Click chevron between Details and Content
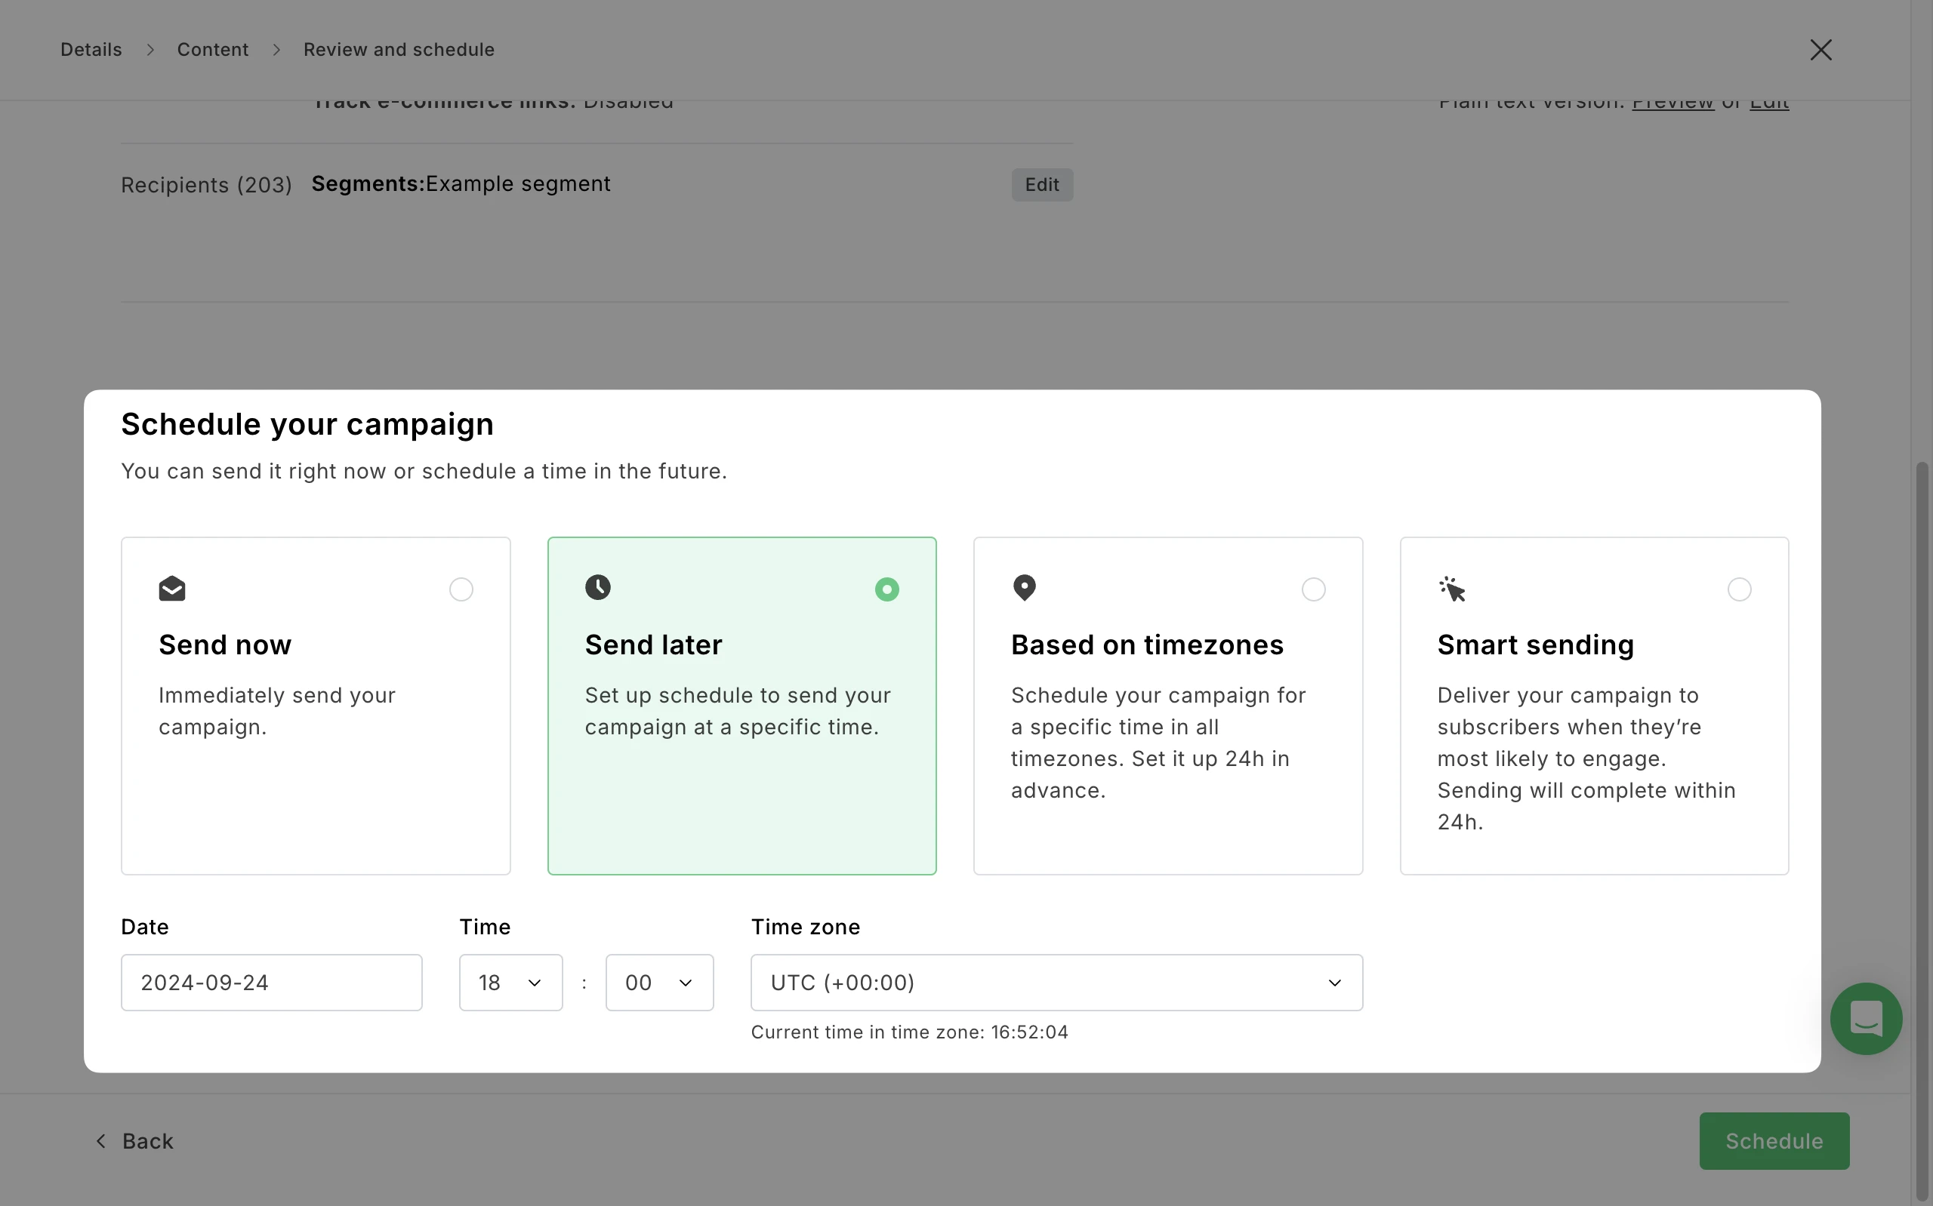This screenshot has height=1206, width=1933. (x=150, y=51)
